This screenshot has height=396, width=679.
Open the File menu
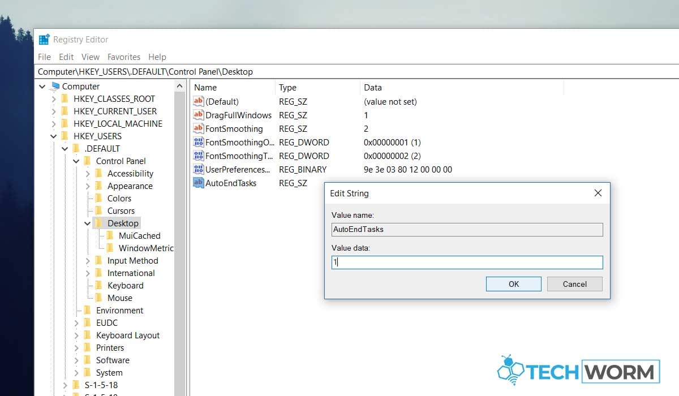coord(44,57)
